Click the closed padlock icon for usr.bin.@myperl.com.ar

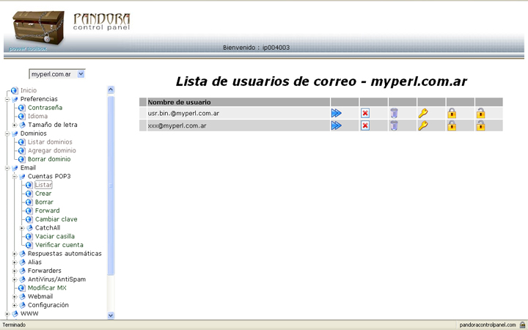452,113
